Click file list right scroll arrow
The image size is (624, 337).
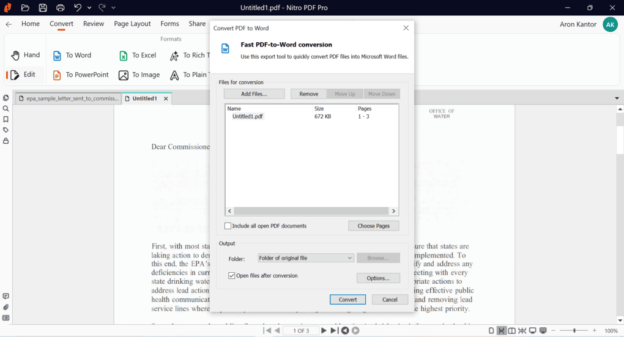(393, 211)
